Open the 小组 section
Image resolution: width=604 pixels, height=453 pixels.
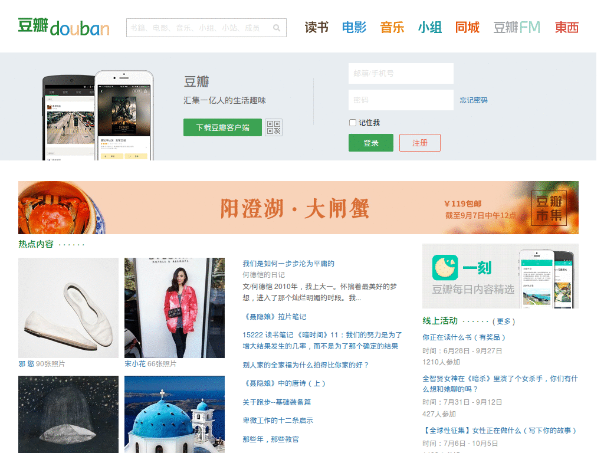pyautogui.click(x=430, y=27)
